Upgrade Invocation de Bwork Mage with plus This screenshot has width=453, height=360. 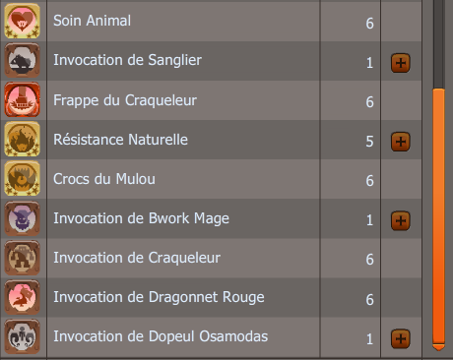coord(401,220)
